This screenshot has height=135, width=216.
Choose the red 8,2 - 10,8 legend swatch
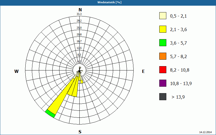point(163,70)
